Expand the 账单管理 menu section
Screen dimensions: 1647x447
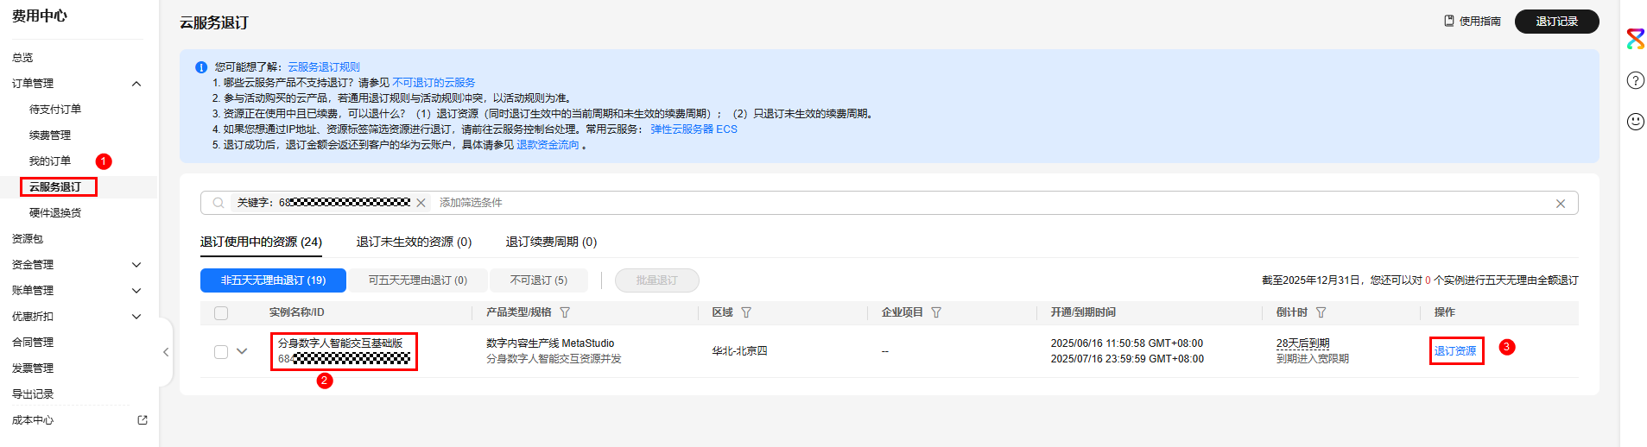pyautogui.click(x=136, y=291)
